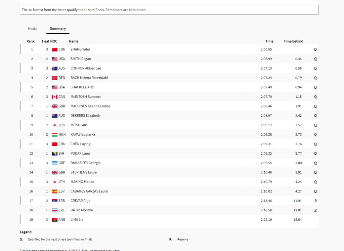Viewport: 344px width, 251px height.
Task: Click Greece flag beside DAMASIOTI Georgia
Action: click(x=54, y=163)
